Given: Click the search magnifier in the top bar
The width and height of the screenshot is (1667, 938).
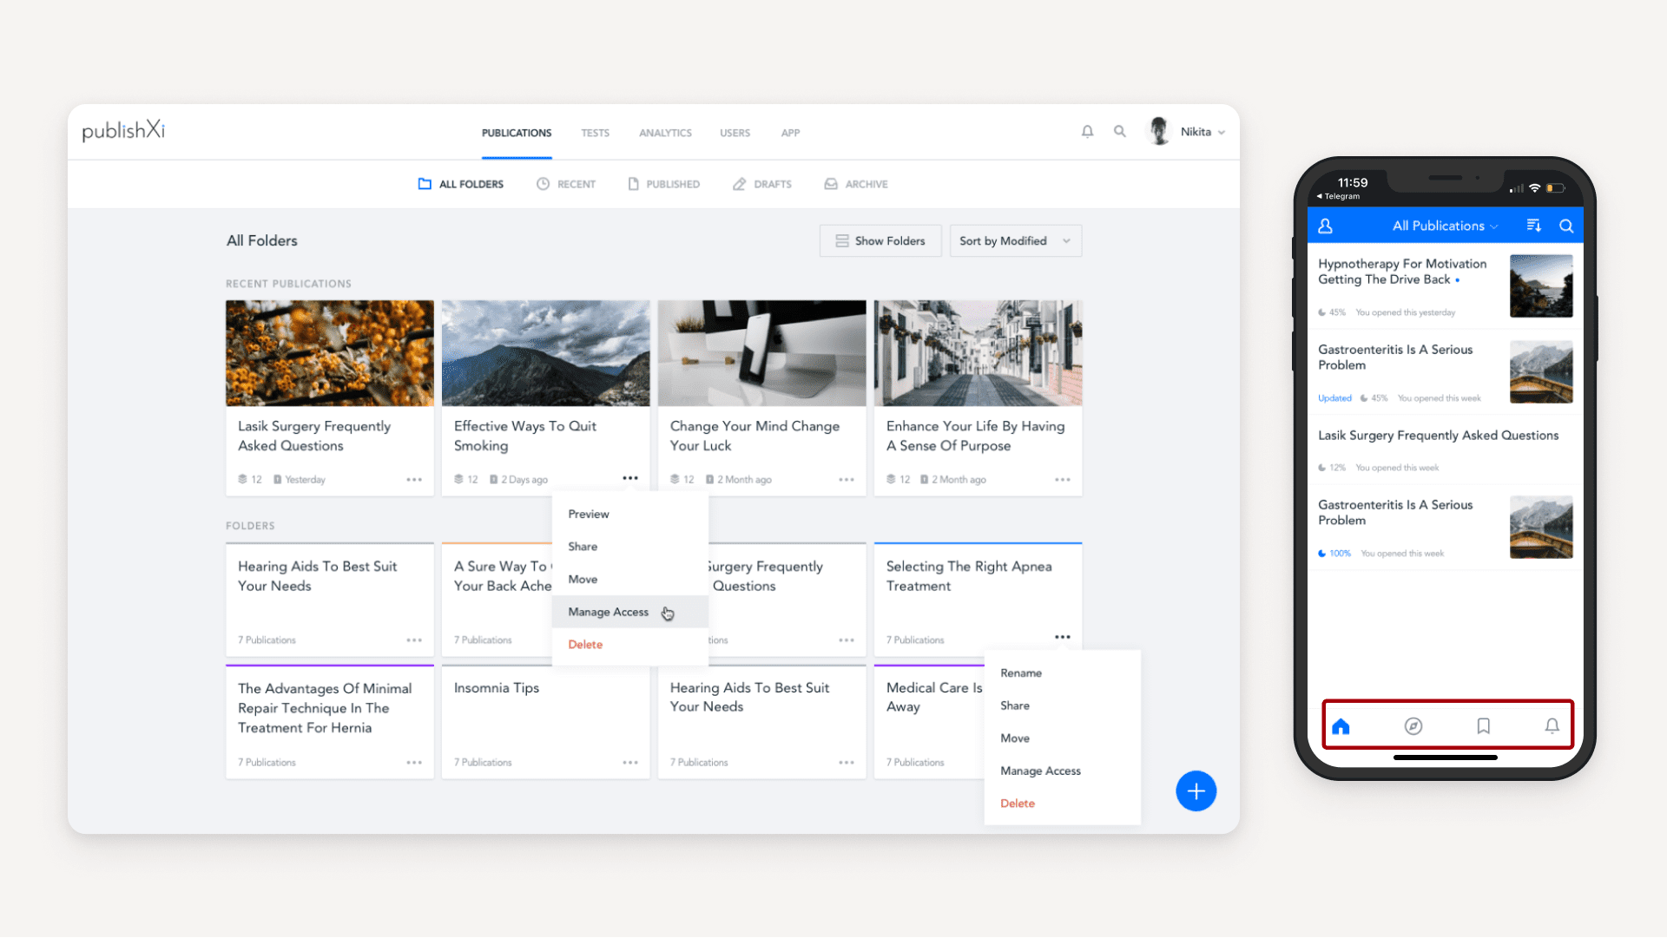Looking at the screenshot, I should click(1119, 131).
